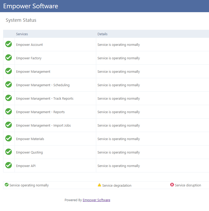209x211 pixels.
Task: Click the status icon for Empower API
Action: 9,165
